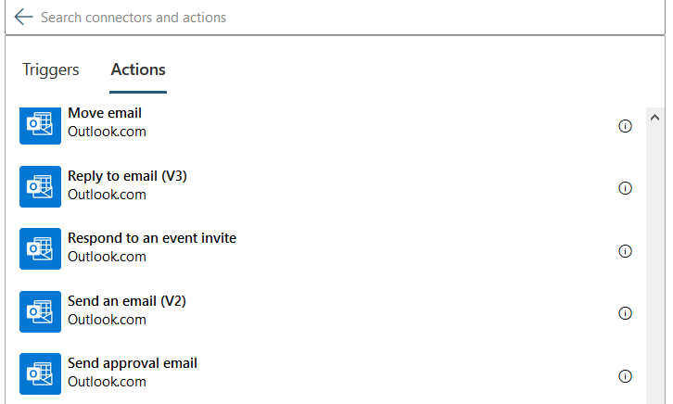Open info for Respond to an event invite
The image size is (673, 404).
pos(625,251)
